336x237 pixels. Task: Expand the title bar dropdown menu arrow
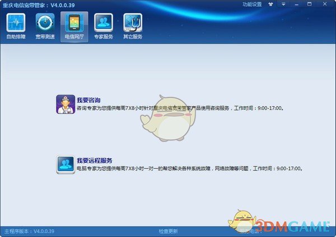point(283,4)
